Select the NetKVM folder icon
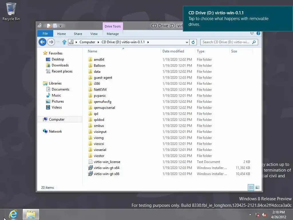This screenshot has width=293, height=220. click(x=90, y=89)
